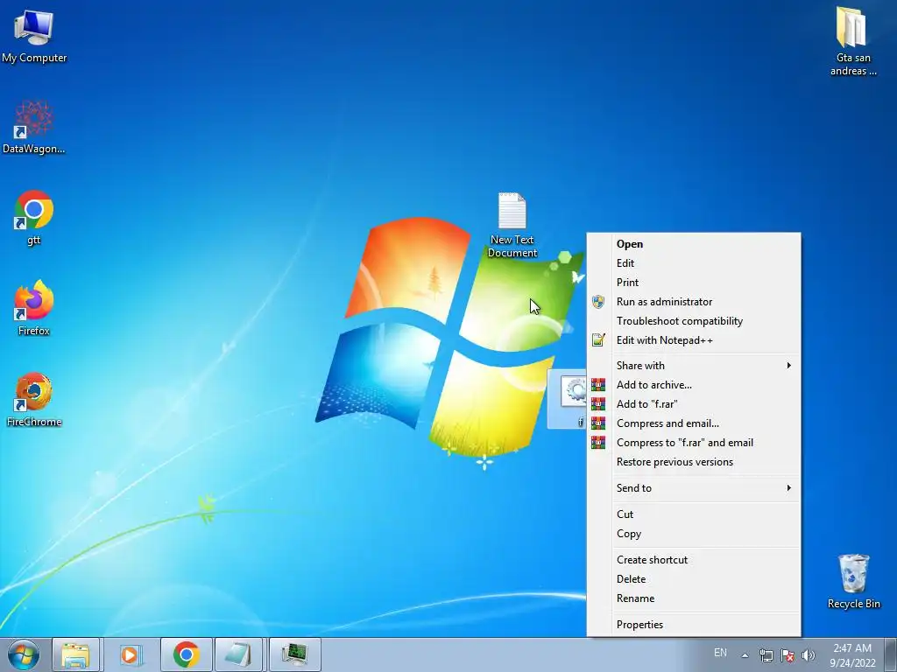This screenshot has width=897, height=672.
Task: Select the New Text Document file
Action: 512,225
